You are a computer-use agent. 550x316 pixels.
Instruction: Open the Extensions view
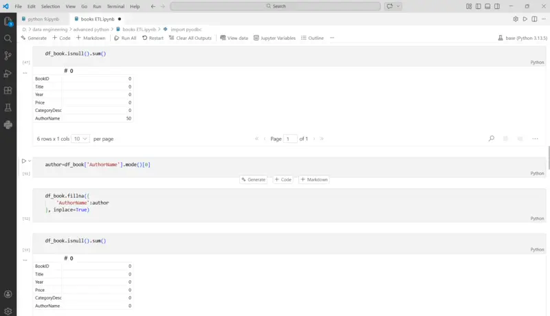8,91
